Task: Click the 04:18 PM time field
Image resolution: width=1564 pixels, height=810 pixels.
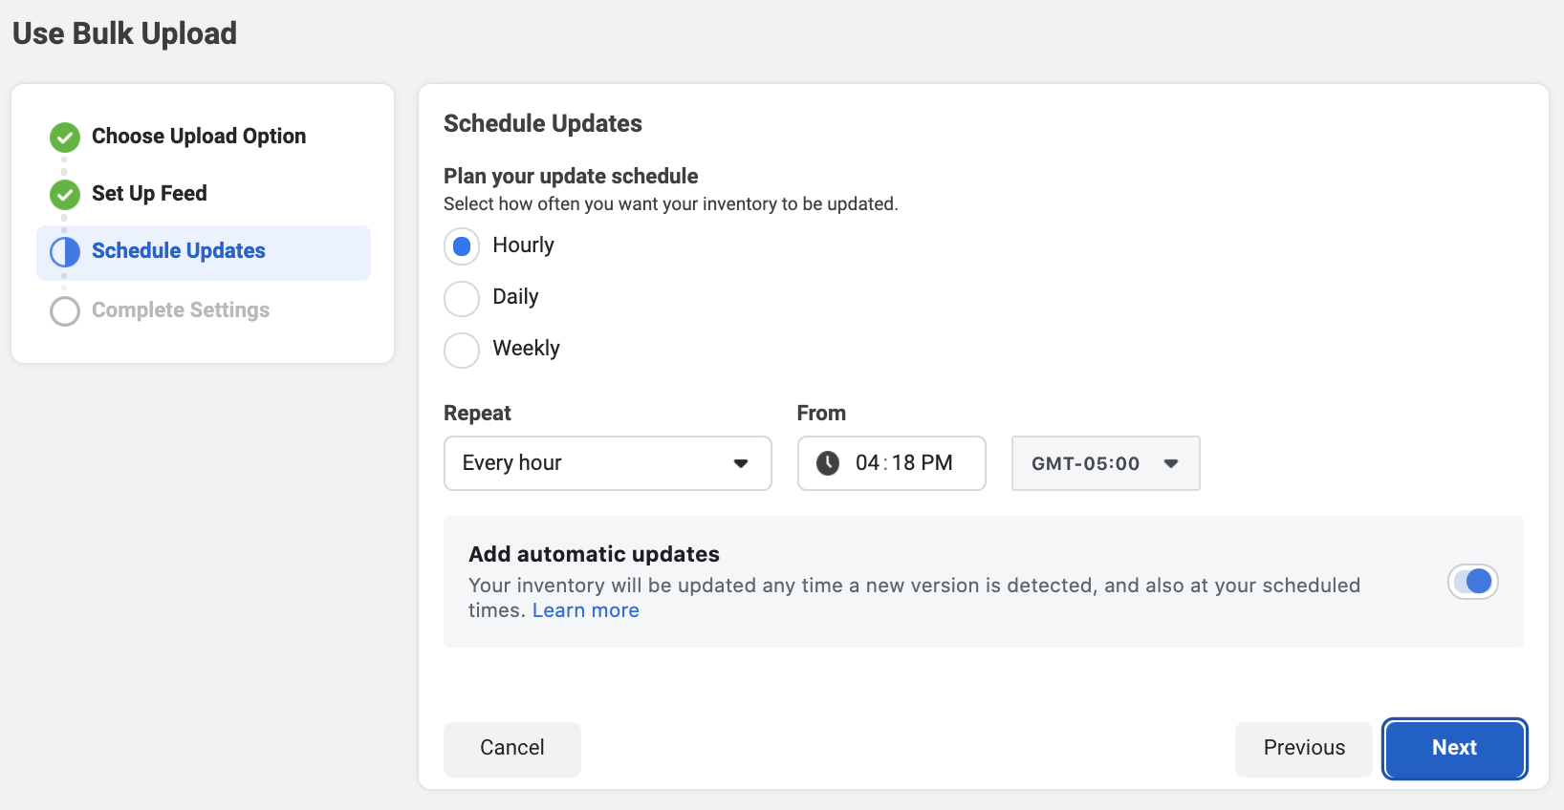Action: coord(902,463)
